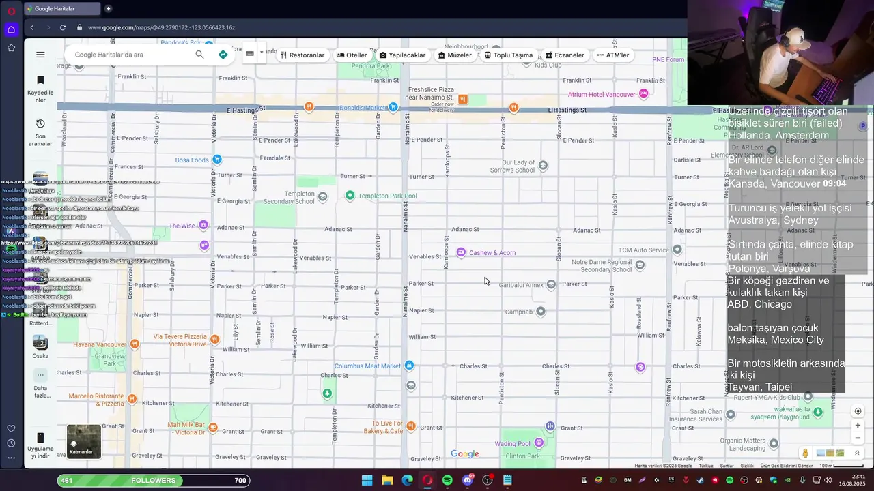Reload the page

tap(63, 27)
